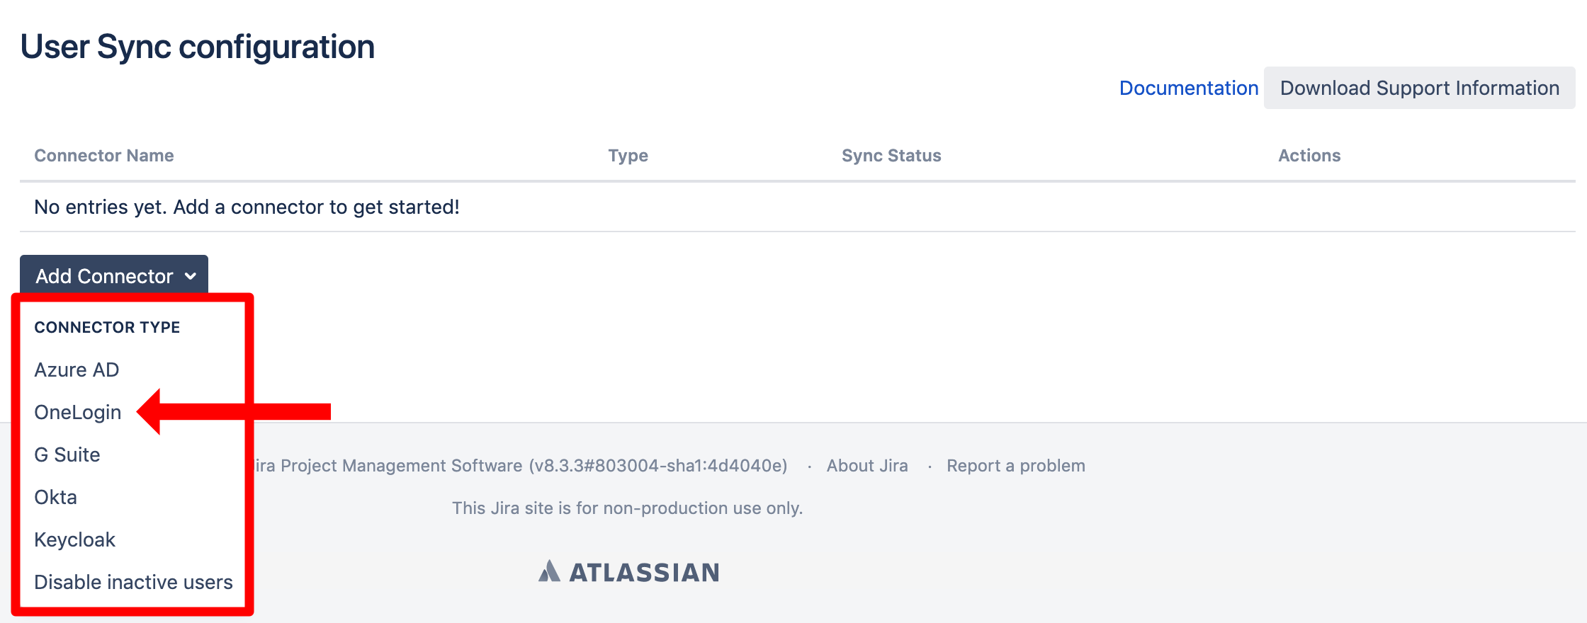Pick Okta as connector type
1587x623 pixels.
[x=55, y=497]
